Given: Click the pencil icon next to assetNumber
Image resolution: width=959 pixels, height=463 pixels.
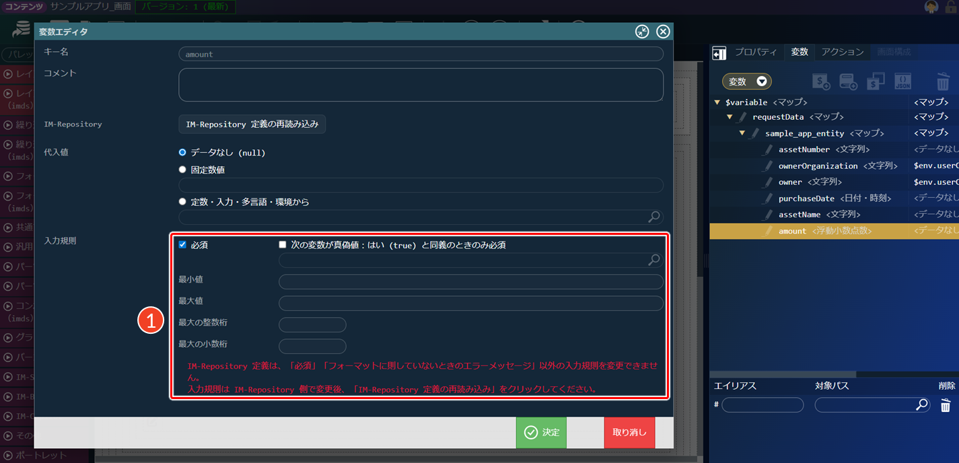Looking at the screenshot, I should (767, 149).
